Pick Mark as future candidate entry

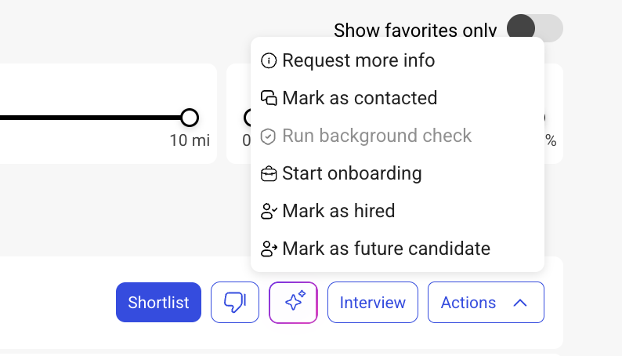[386, 249]
